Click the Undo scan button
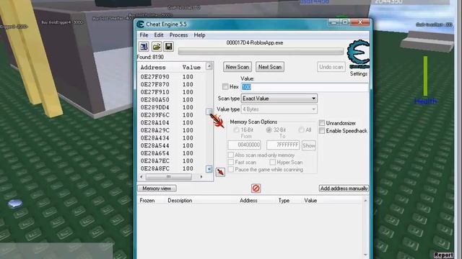 [331, 67]
